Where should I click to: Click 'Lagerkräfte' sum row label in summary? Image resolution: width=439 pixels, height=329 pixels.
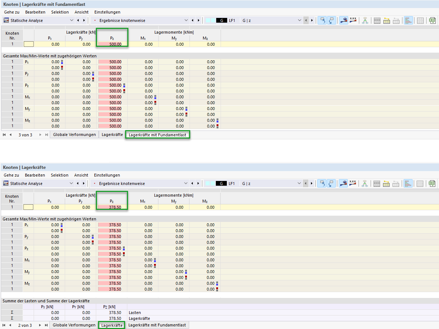(x=139, y=318)
